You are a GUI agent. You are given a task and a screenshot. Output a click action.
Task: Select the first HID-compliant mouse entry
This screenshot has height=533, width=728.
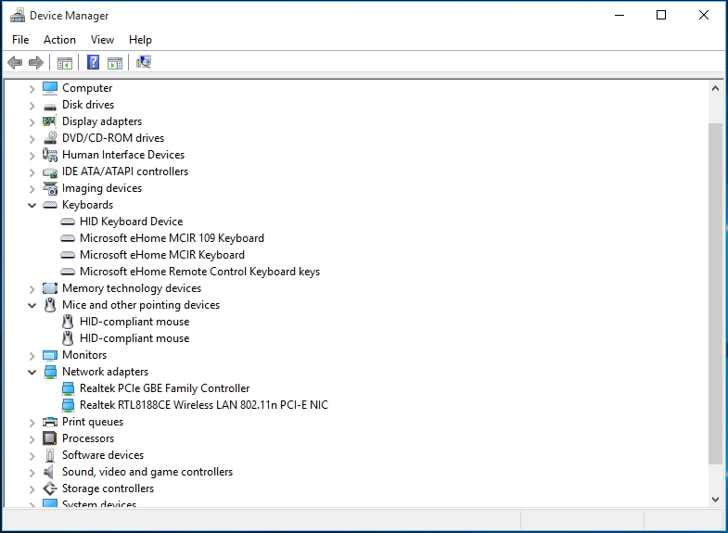134,322
